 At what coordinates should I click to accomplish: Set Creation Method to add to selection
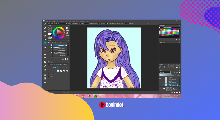[x=61, y=71]
